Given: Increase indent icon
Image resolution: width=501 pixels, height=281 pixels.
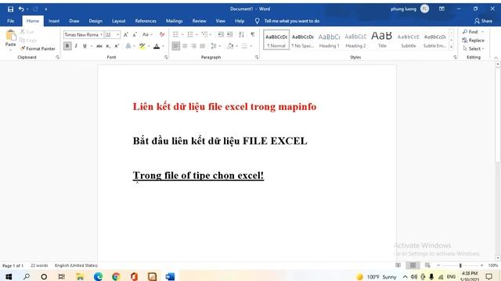Looking at the screenshot, I should pos(229,34).
